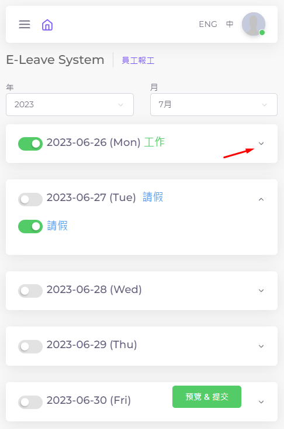Toggle on the 2023-06-28 (Wed) switch

pos(30,291)
